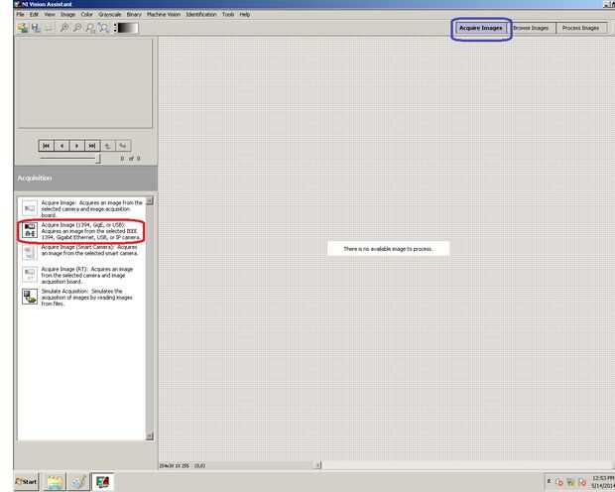
Task: Click 'Acquire Image (Smart Camera)' description text
Action: click(90, 250)
